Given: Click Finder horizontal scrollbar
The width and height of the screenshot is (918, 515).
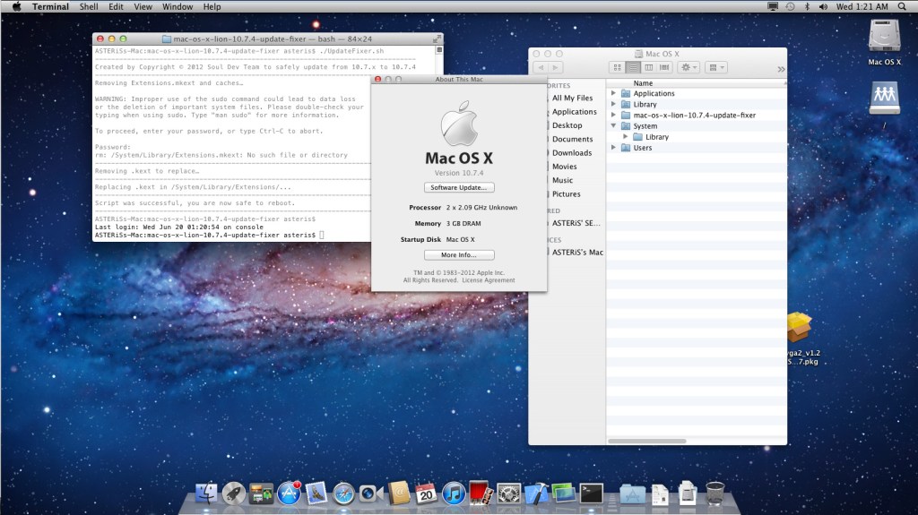Looking at the screenshot, I should pos(647,441).
